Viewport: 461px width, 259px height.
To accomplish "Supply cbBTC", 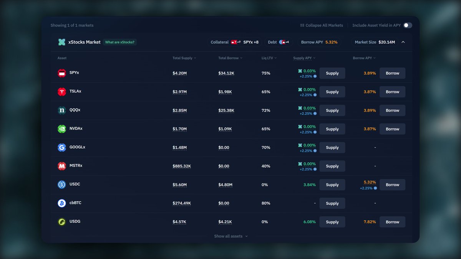I will pyautogui.click(x=332, y=203).
